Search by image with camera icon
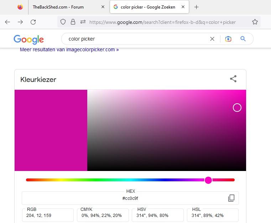 click(x=228, y=39)
